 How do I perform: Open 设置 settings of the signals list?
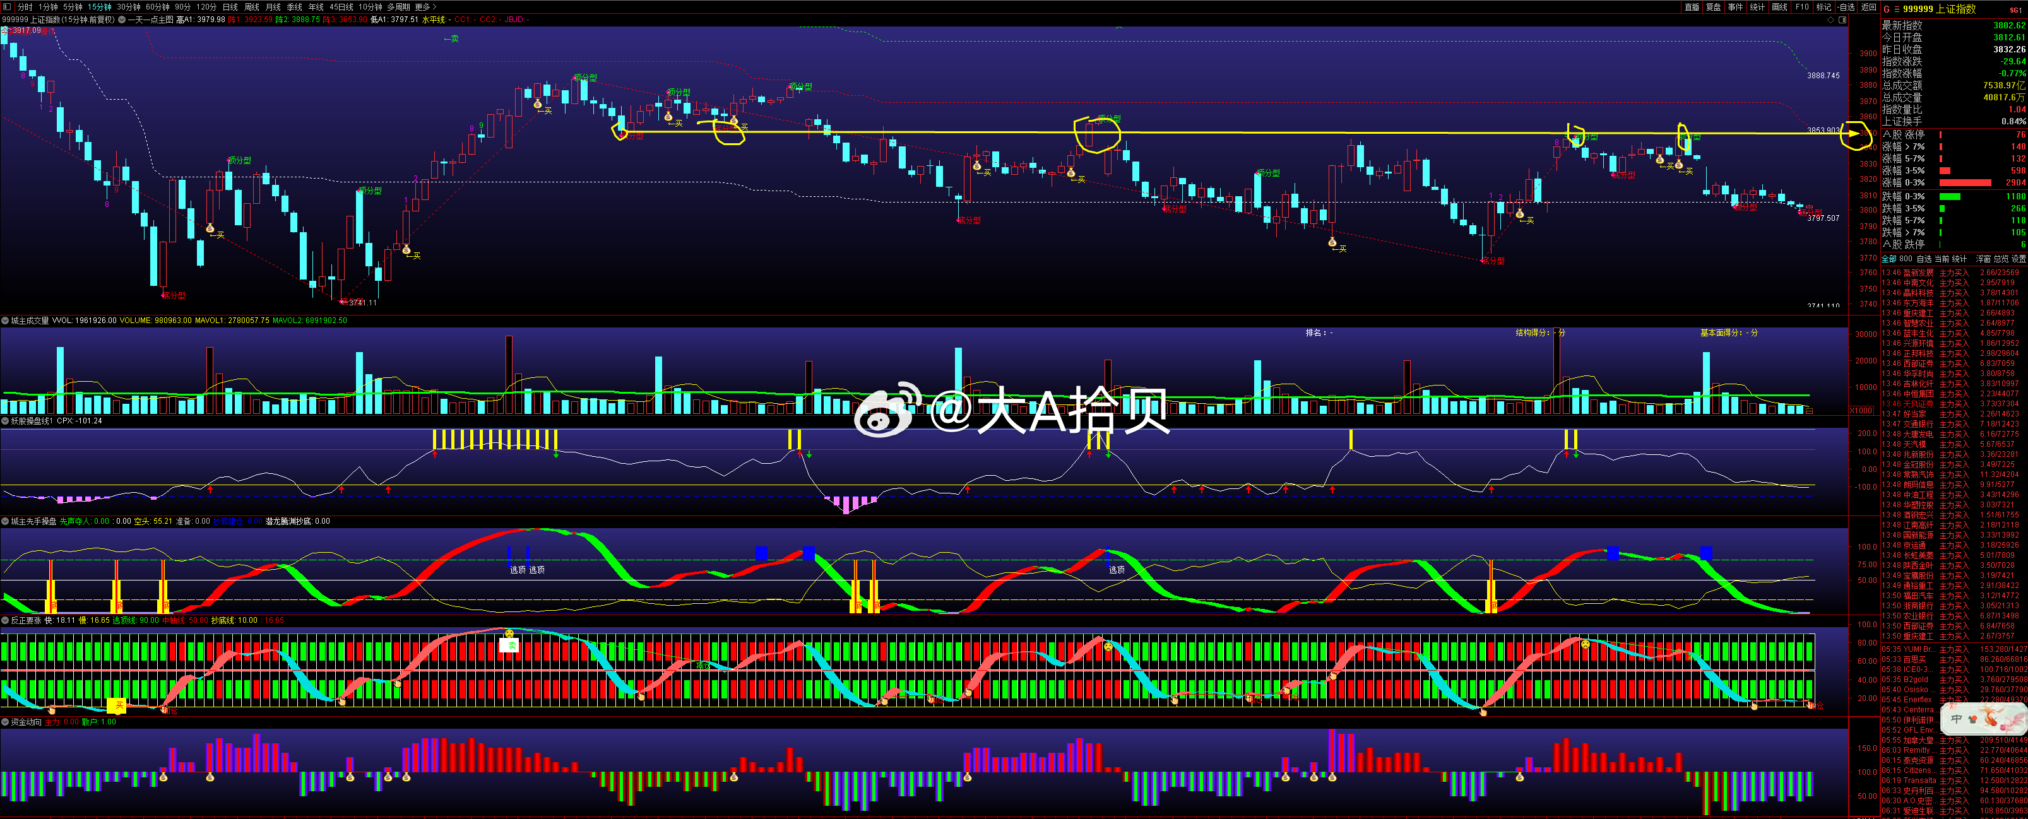(x=2019, y=259)
